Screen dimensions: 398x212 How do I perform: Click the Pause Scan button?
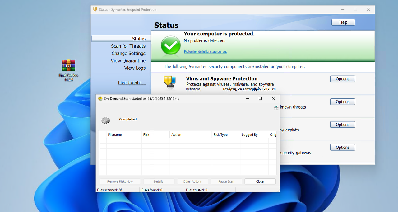click(x=226, y=181)
